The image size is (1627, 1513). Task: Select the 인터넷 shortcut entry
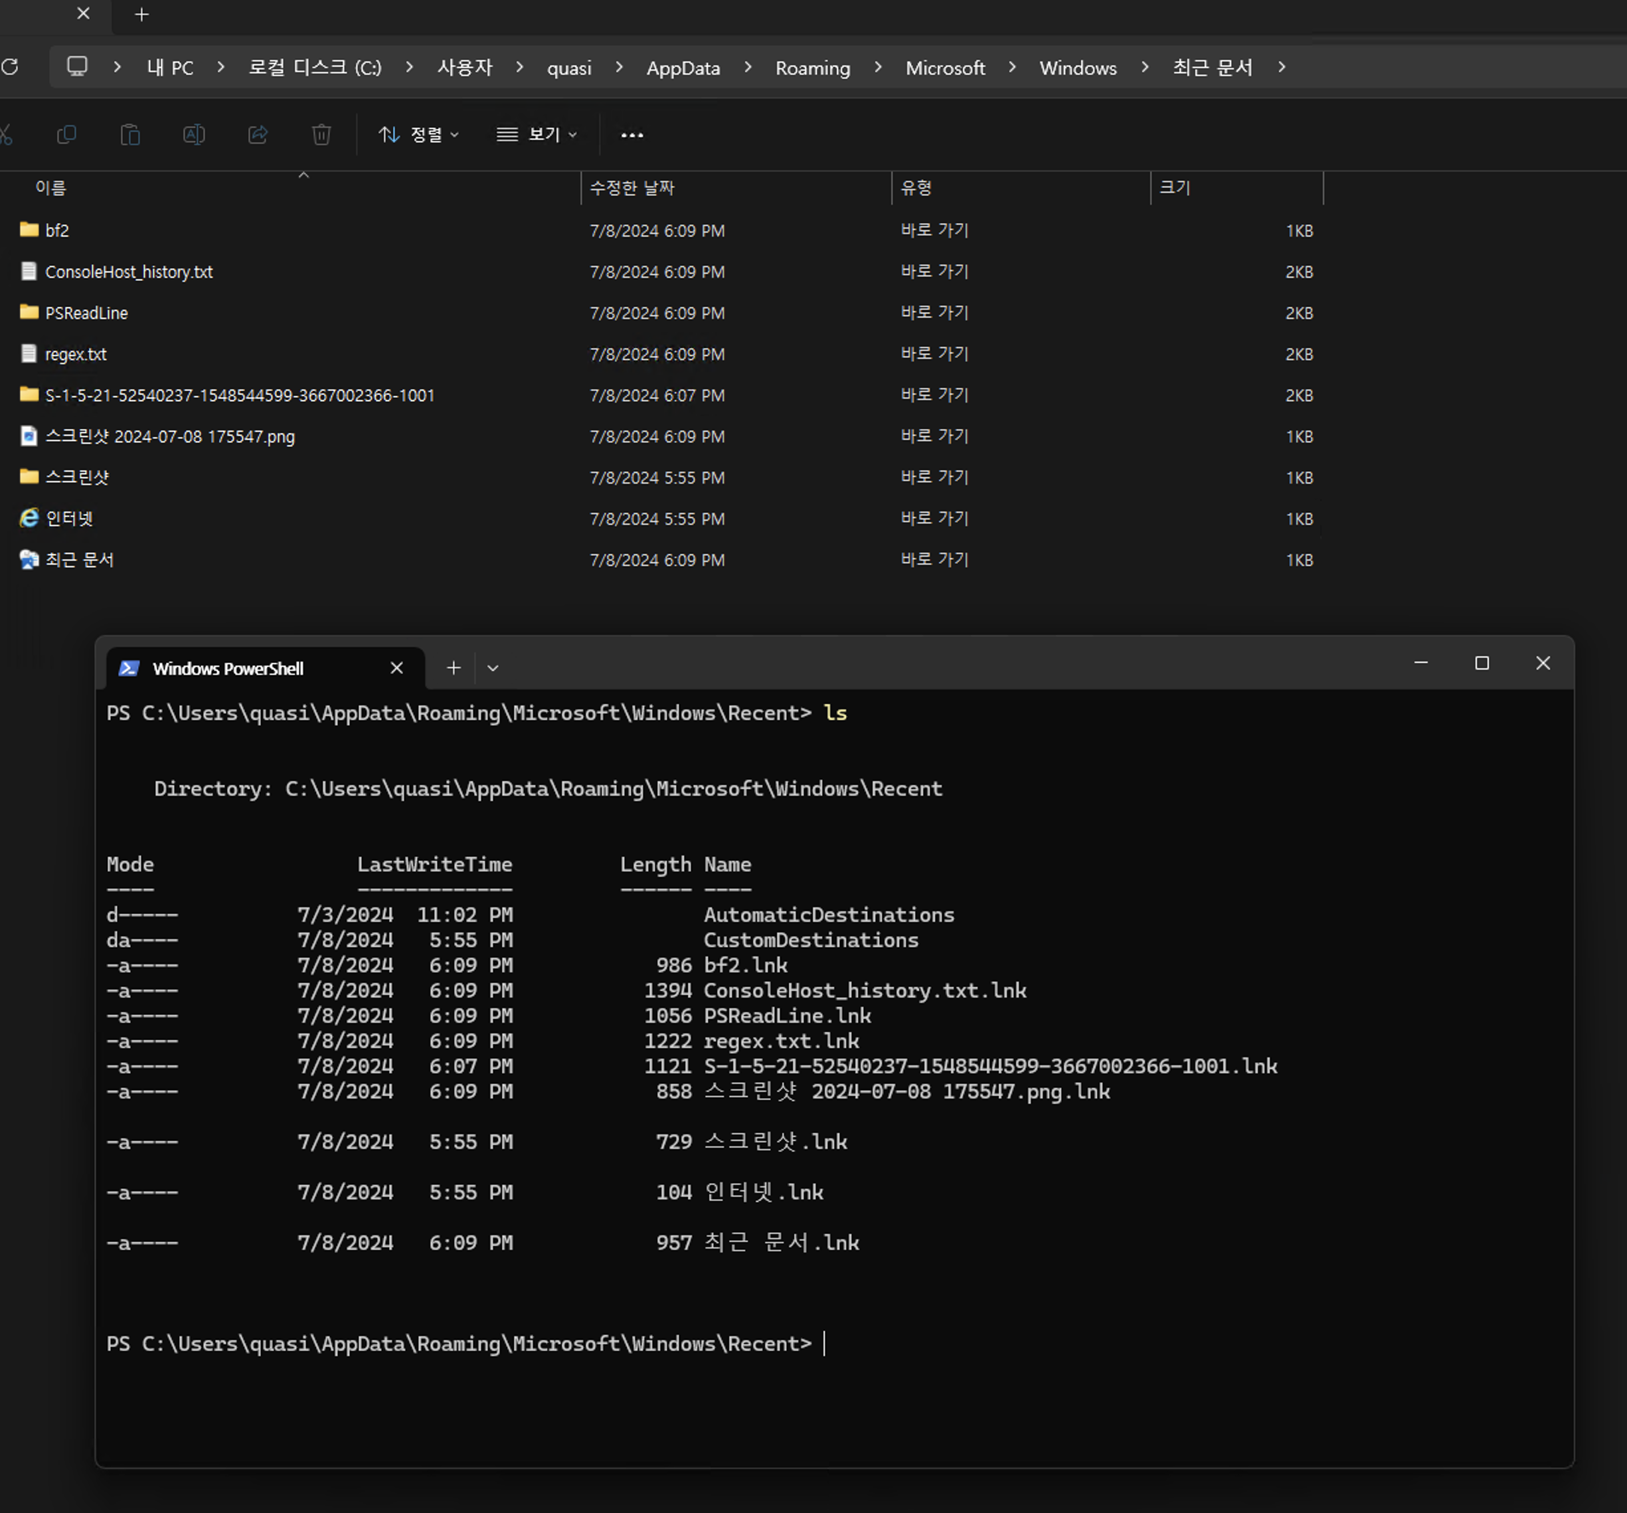coord(70,518)
